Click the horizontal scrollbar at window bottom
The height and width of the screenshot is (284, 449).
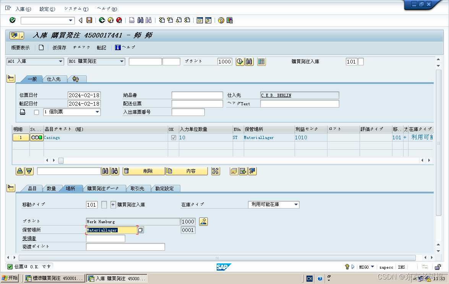coord(217,258)
